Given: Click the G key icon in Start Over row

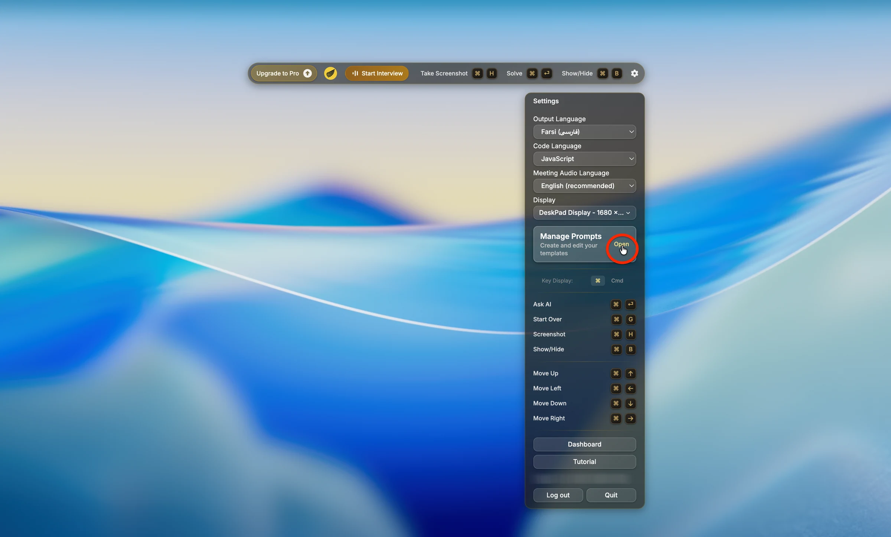Looking at the screenshot, I should (x=630, y=319).
